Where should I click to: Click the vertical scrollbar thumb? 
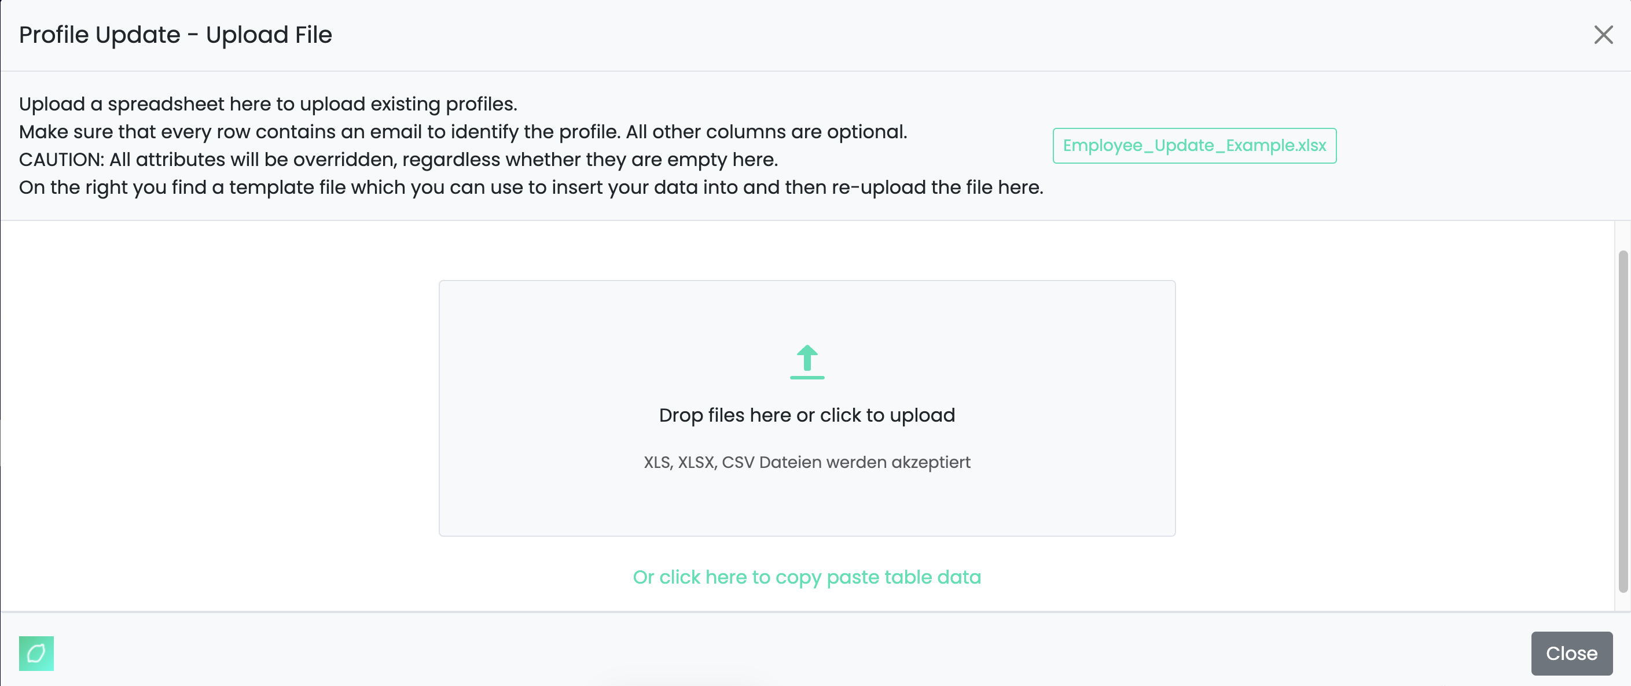(1622, 420)
